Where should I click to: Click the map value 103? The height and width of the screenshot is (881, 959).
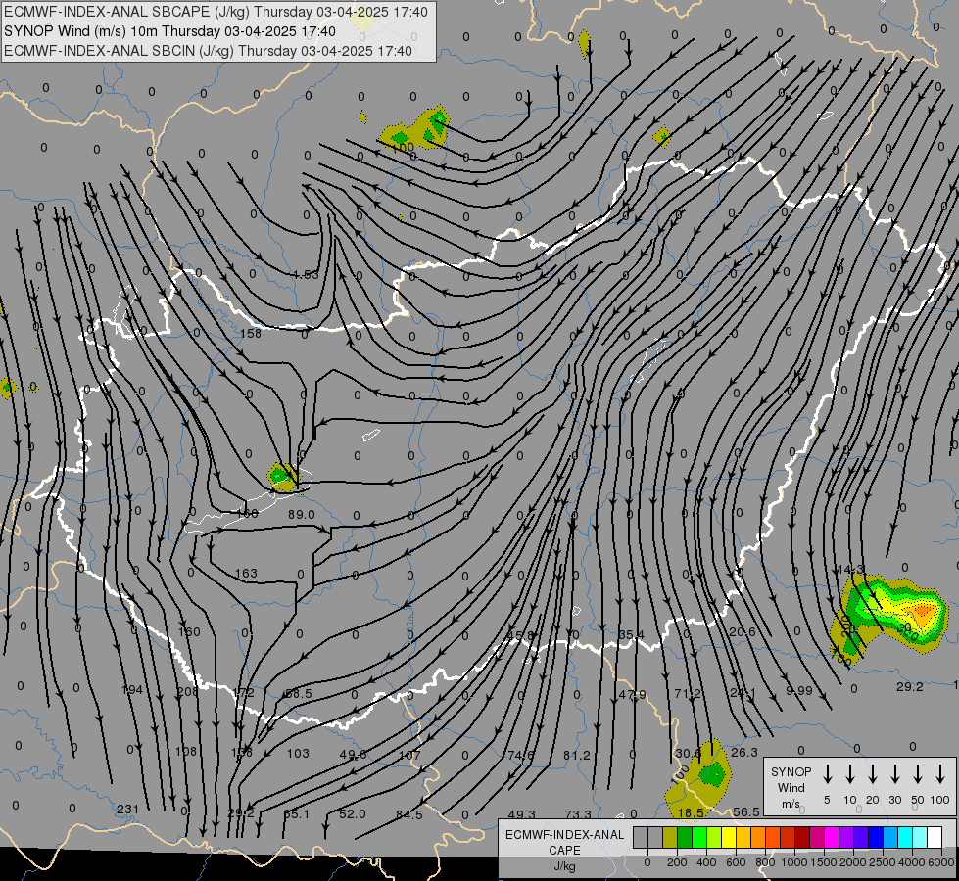[298, 753]
